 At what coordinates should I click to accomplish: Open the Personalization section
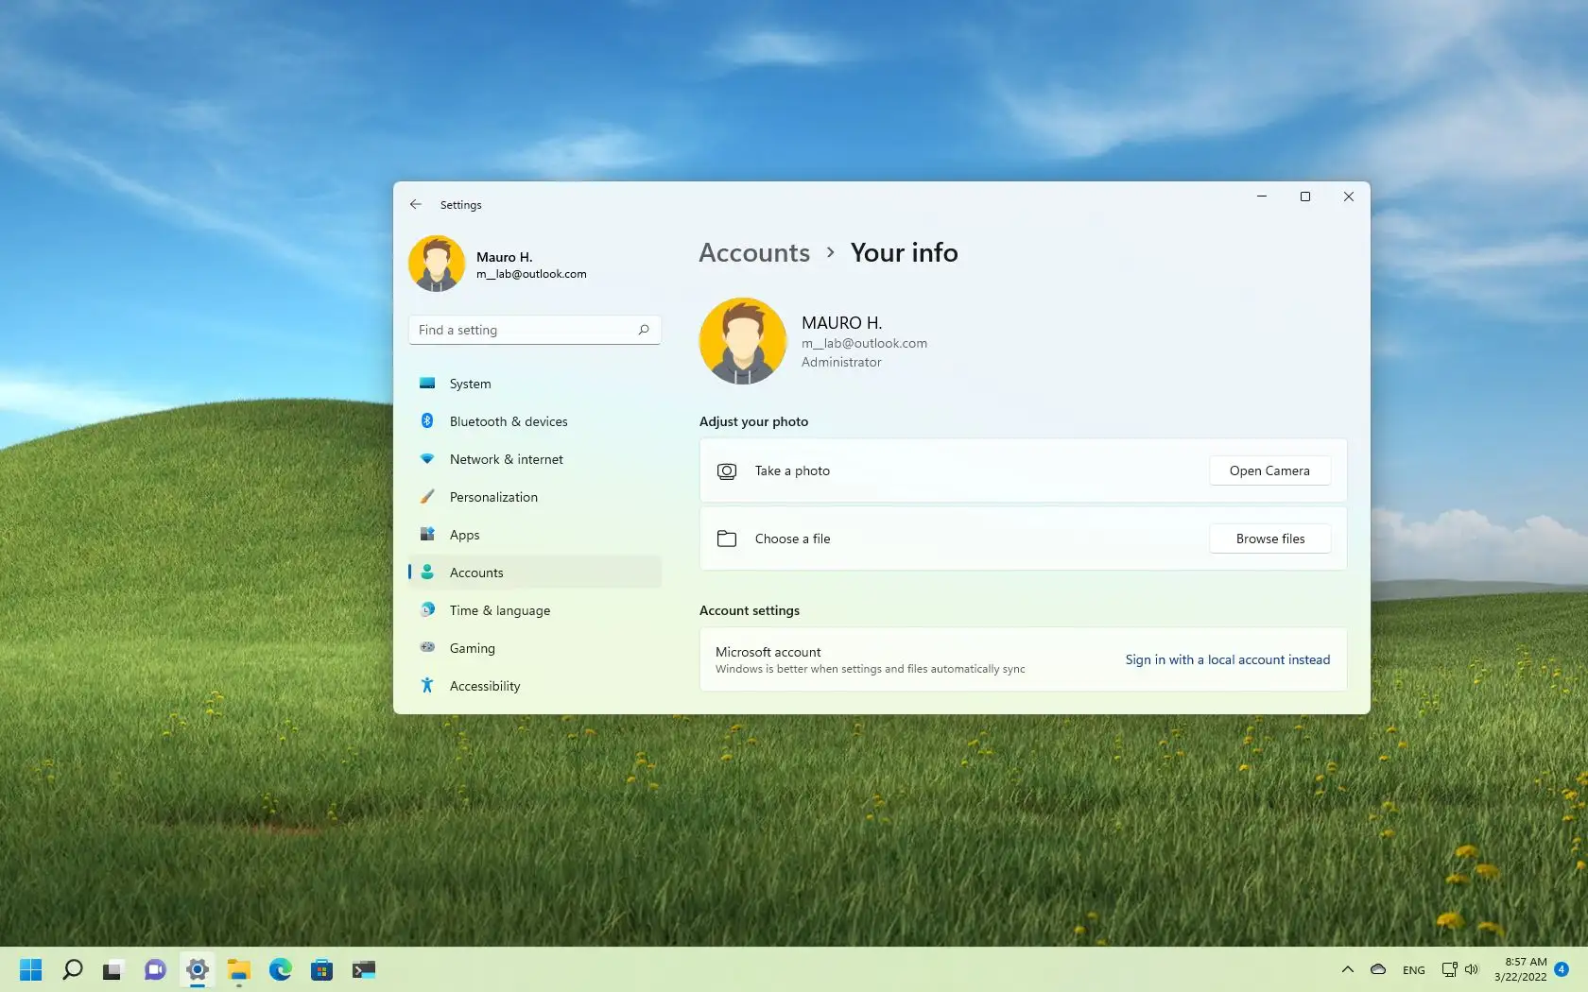tap(535, 497)
